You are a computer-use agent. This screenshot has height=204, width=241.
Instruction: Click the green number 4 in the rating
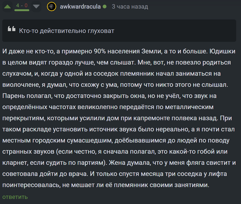coord(18,6)
